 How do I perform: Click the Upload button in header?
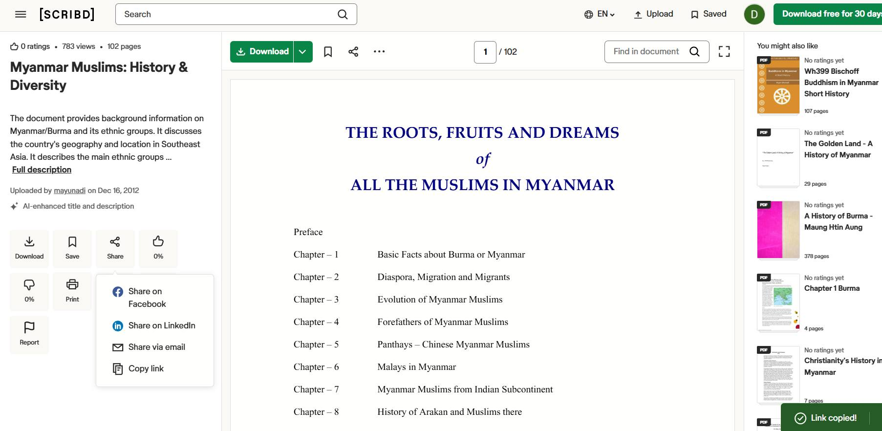(653, 14)
